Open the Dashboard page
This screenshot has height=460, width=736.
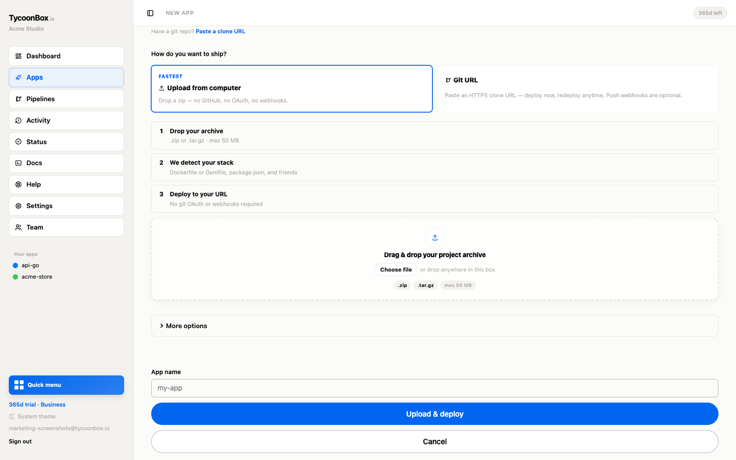[66, 56]
